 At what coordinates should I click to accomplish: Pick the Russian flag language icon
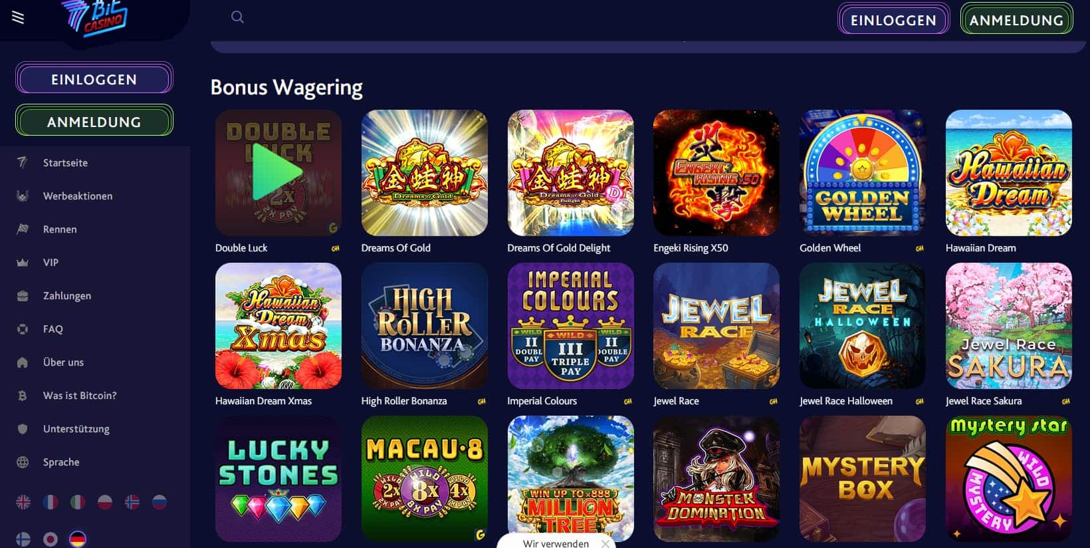point(160,502)
